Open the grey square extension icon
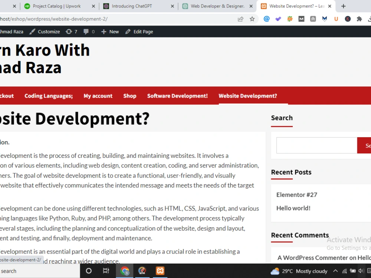This screenshot has width=371, height=278. coord(313,19)
